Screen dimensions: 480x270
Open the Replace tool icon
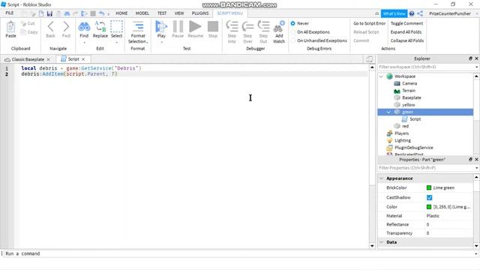(100, 27)
